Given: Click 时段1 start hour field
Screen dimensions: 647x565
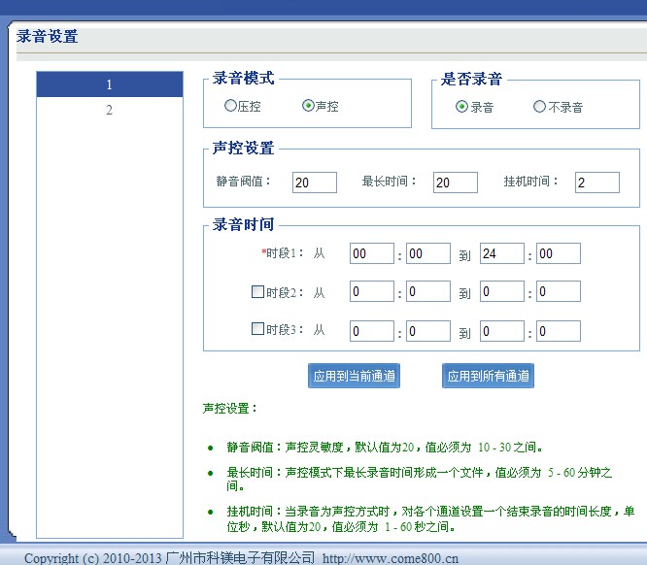Looking at the screenshot, I should [x=371, y=253].
